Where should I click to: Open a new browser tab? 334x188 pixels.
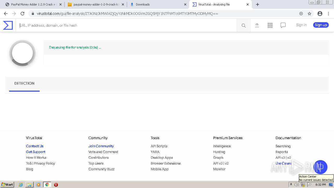258,4
